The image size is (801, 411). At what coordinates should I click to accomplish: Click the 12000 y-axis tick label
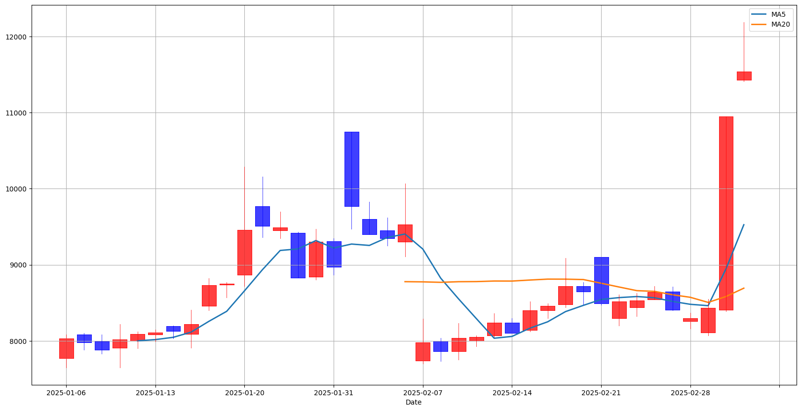17,37
